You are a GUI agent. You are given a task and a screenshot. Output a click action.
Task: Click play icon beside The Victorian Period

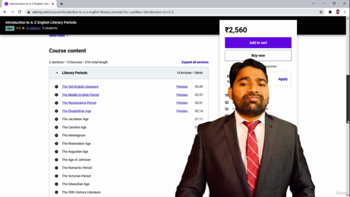point(56,176)
